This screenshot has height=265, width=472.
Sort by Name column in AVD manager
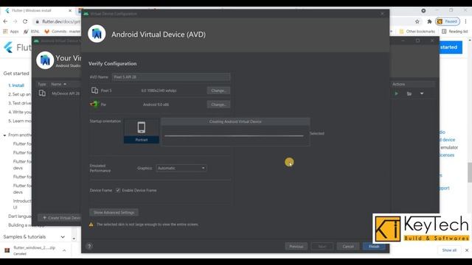tap(58, 84)
